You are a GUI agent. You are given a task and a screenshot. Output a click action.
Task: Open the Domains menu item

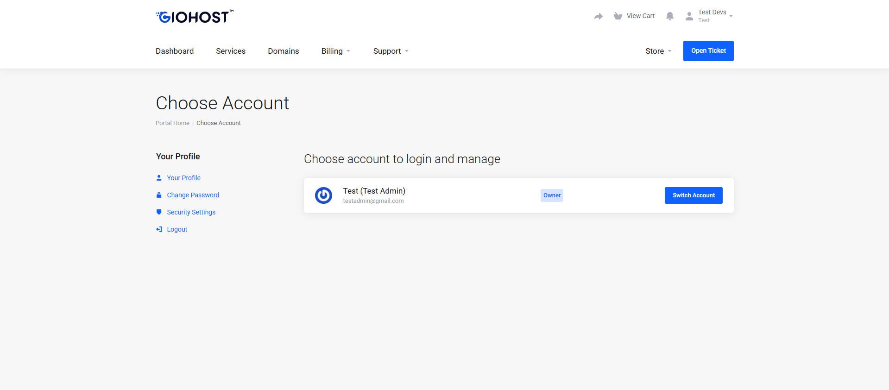[284, 51]
